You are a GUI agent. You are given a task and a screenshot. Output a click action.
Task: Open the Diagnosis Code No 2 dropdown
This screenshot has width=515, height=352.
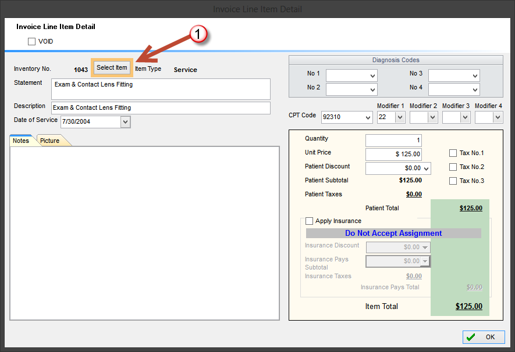pos(372,89)
